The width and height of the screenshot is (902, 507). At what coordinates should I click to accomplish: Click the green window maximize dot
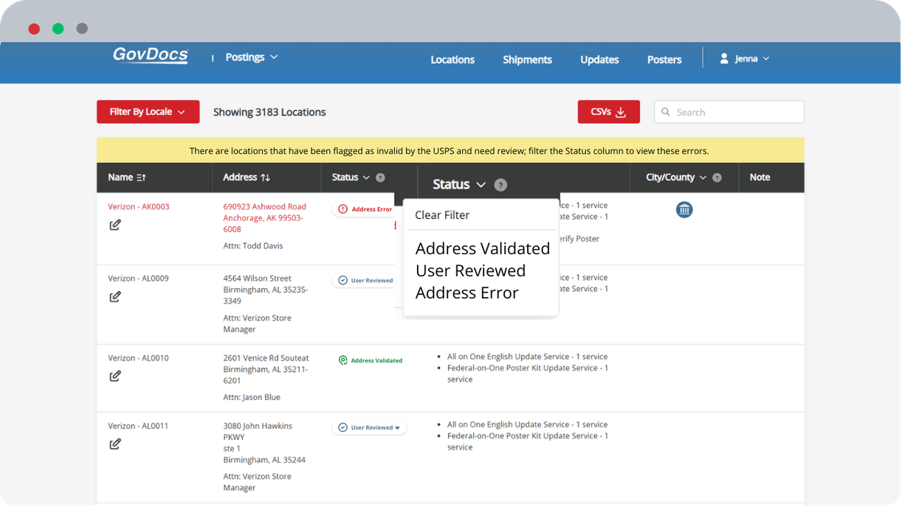pos(58,29)
